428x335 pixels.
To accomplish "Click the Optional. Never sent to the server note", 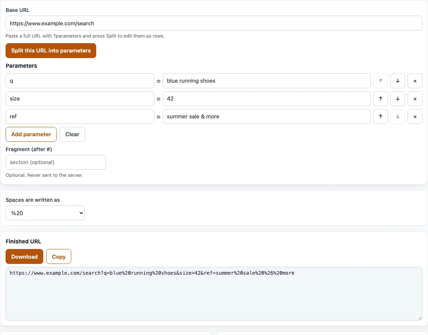I will [44, 175].
